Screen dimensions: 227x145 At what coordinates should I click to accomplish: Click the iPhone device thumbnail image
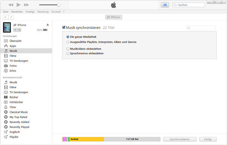click(7, 27)
